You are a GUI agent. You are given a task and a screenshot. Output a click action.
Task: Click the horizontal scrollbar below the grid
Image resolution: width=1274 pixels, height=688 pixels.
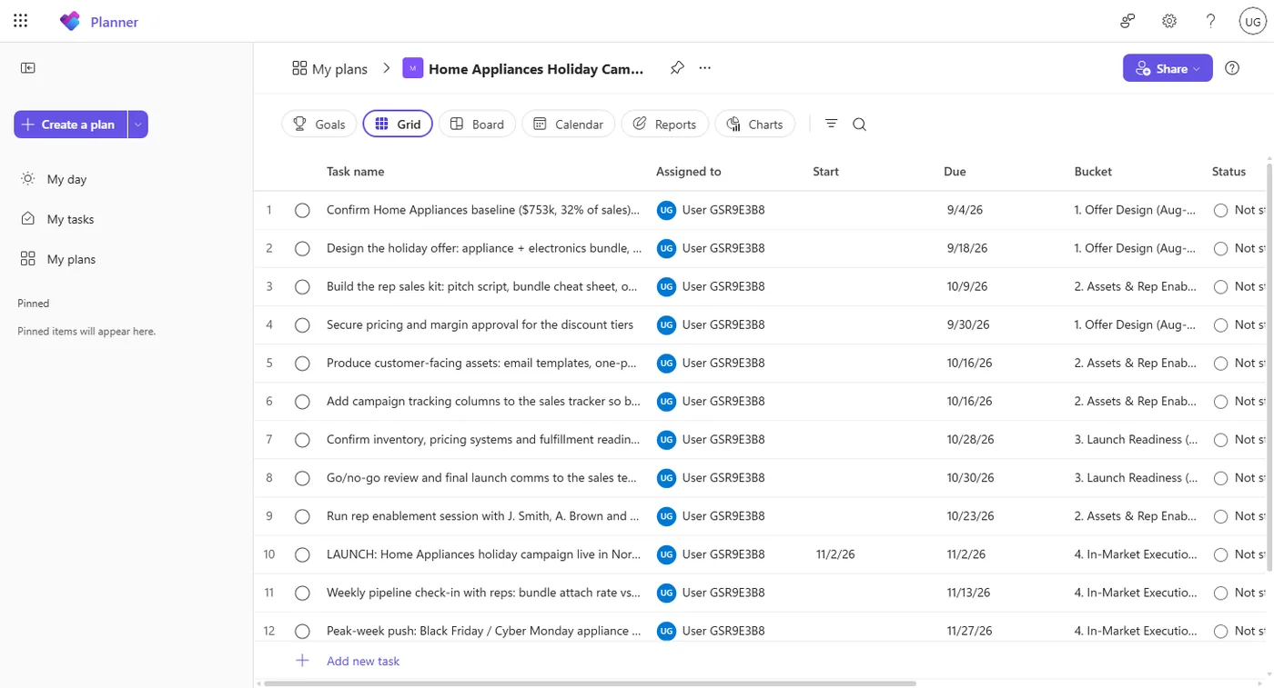[590, 683]
